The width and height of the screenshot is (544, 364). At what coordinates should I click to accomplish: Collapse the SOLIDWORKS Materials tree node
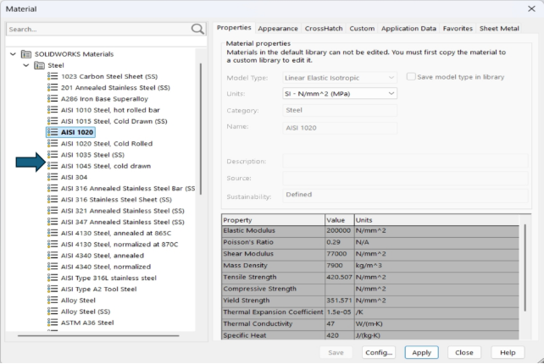click(x=14, y=54)
